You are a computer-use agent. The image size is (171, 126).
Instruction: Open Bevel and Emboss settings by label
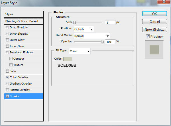[x=21, y=52]
